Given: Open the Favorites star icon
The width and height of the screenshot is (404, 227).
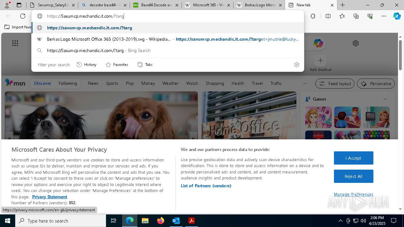Looking at the screenshot, I should [x=342, y=16].
